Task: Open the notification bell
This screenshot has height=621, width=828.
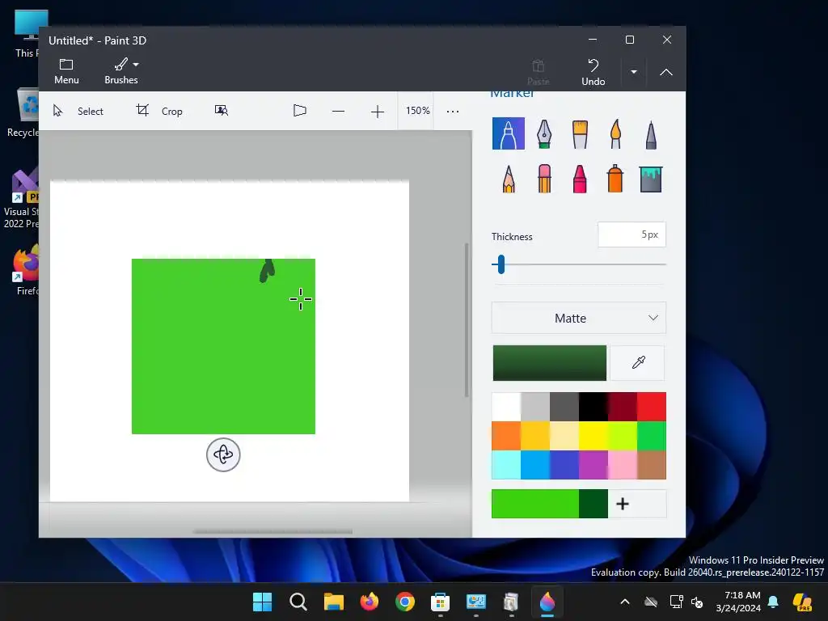Action: click(773, 602)
